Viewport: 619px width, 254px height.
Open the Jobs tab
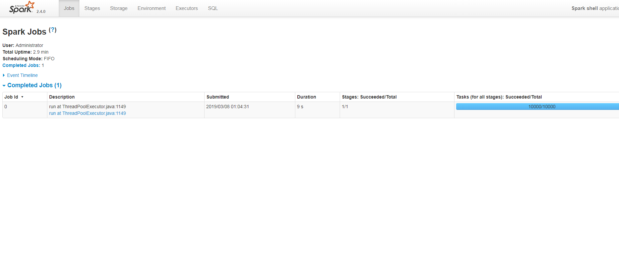point(69,8)
